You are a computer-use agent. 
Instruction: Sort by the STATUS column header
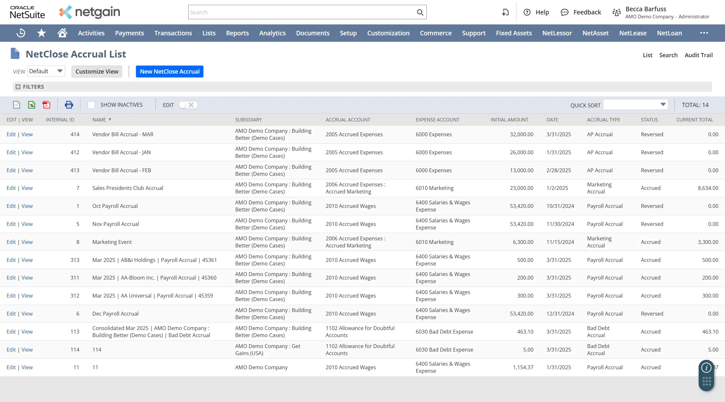pyautogui.click(x=649, y=120)
